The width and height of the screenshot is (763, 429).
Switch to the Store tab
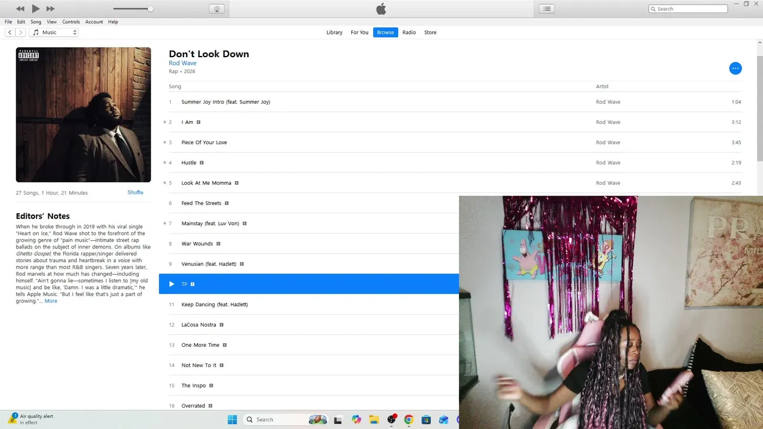tap(430, 32)
